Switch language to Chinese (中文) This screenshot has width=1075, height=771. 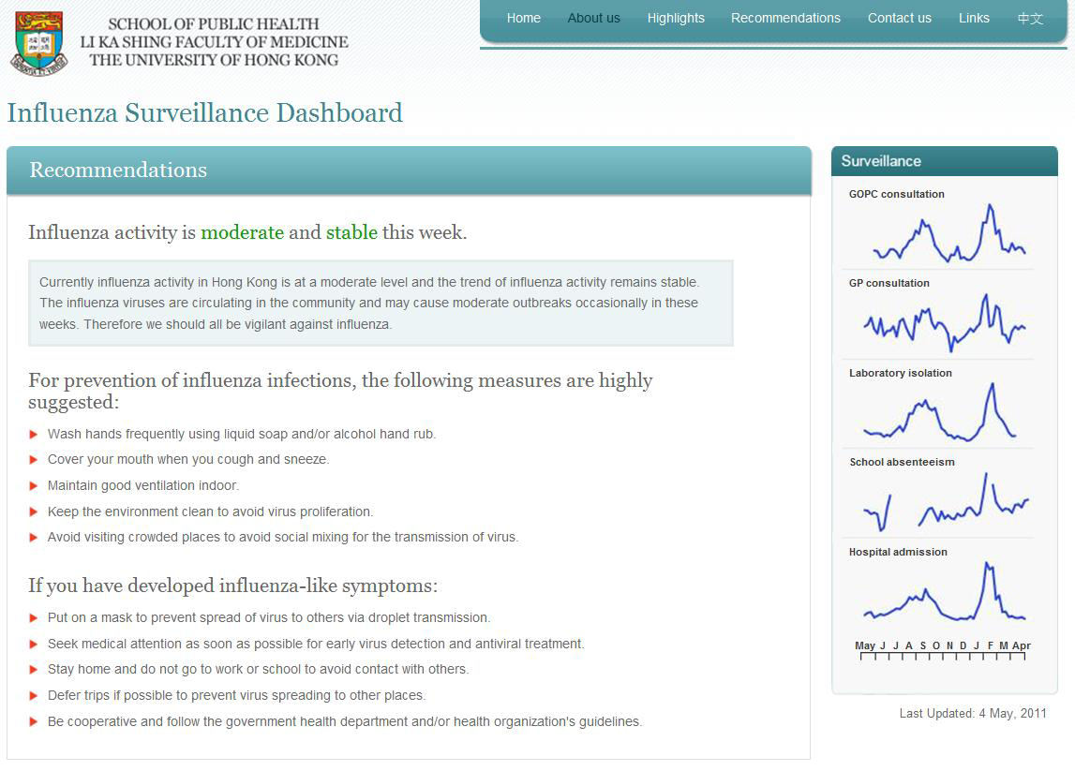click(x=1030, y=19)
